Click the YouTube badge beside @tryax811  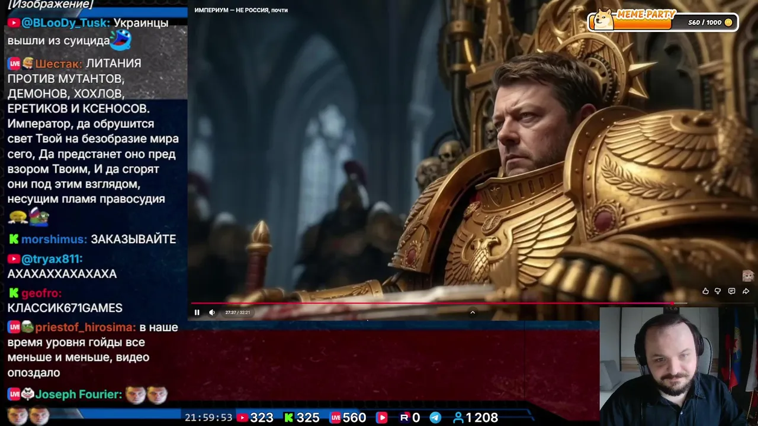14,259
